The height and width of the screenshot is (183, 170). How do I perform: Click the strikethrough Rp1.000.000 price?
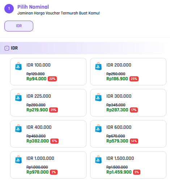pyautogui.click(x=37, y=167)
